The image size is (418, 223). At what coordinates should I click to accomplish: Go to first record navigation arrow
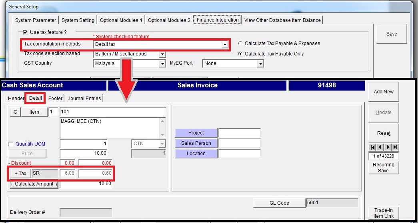(372, 147)
